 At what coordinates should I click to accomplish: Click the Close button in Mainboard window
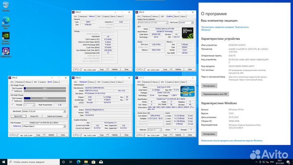pyautogui.click(x=126, y=135)
